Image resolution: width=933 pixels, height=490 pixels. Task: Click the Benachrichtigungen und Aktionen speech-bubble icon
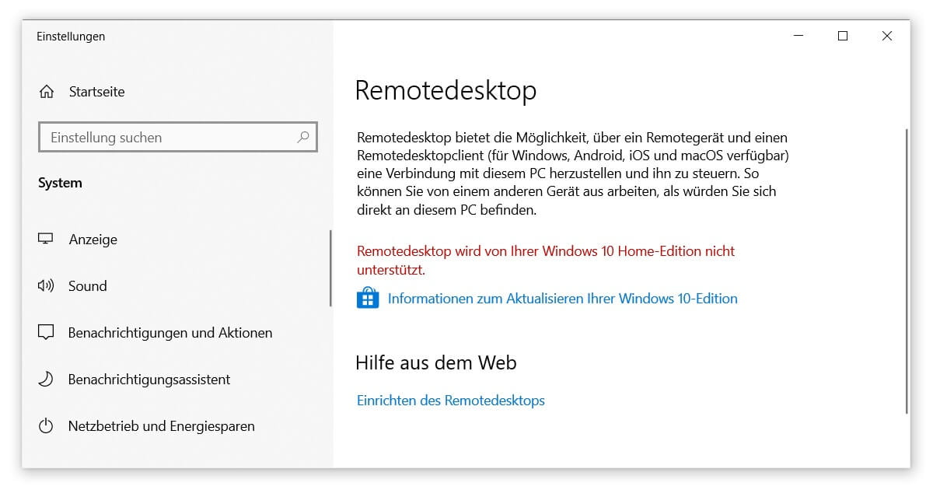pos(46,332)
